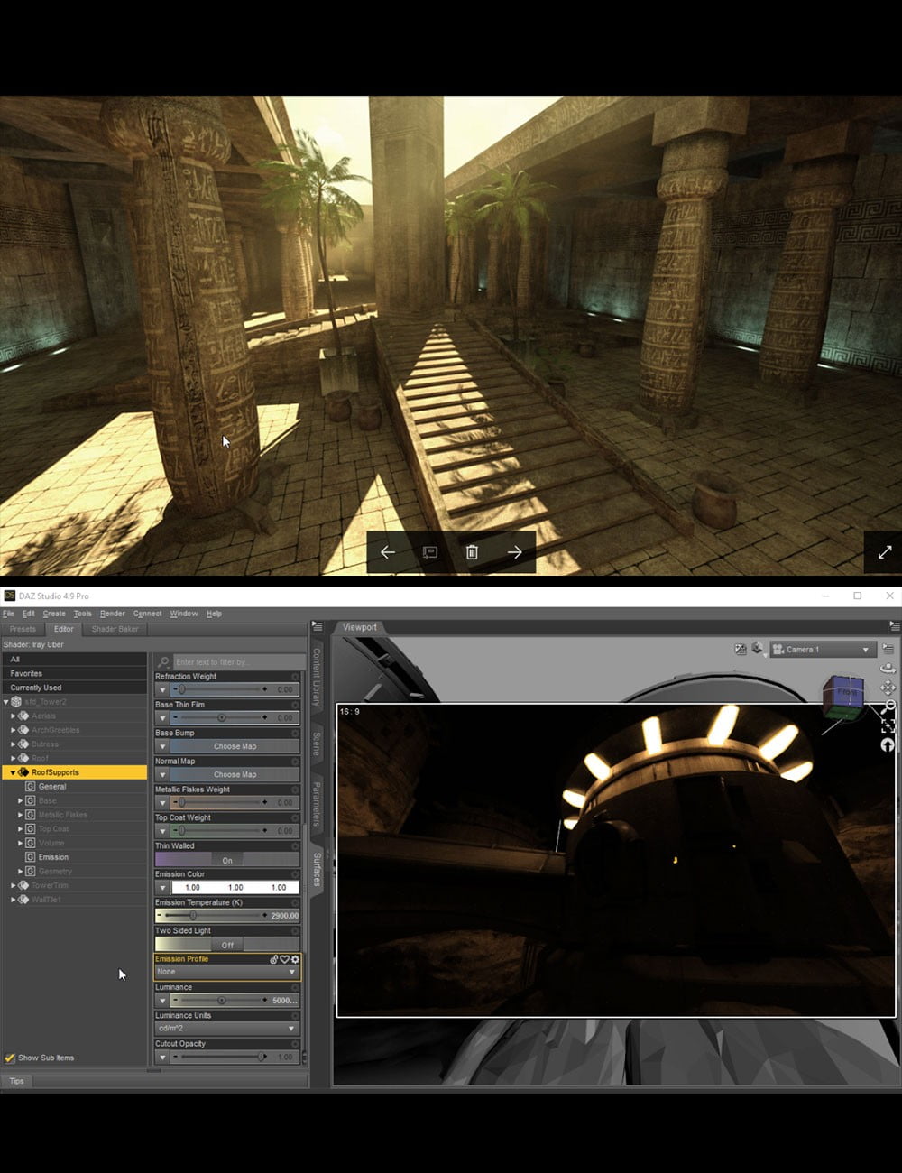Open the Camera 1 view selector dropdown
The image size is (902, 1173).
[x=822, y=650]
